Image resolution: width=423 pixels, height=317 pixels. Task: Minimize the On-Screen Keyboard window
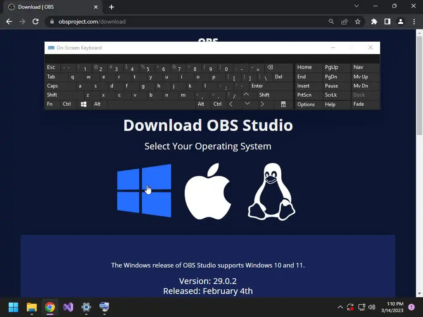point(333,48)
